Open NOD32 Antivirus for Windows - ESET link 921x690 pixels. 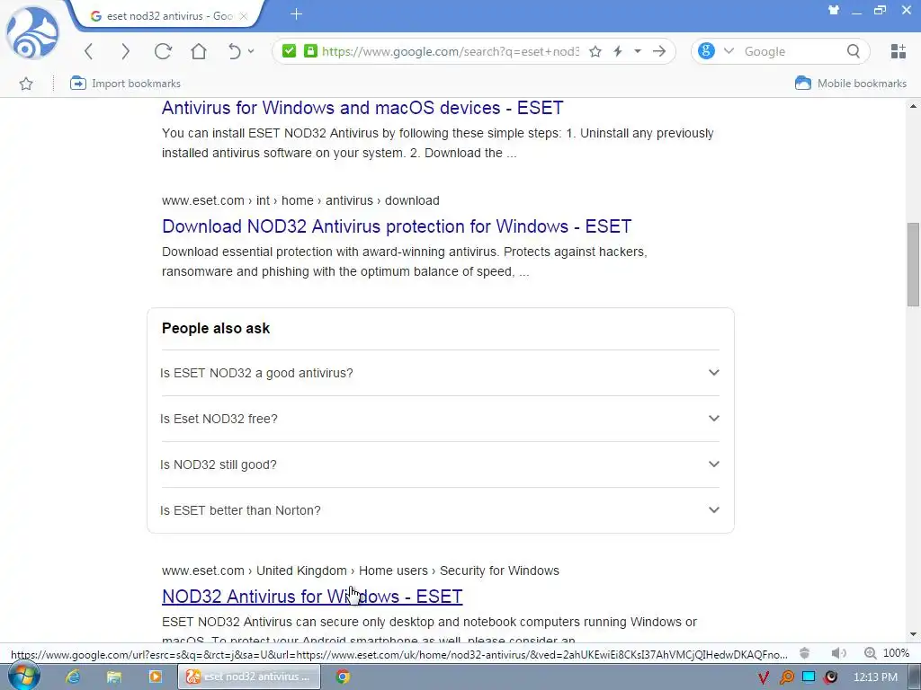tap(312, 597)
